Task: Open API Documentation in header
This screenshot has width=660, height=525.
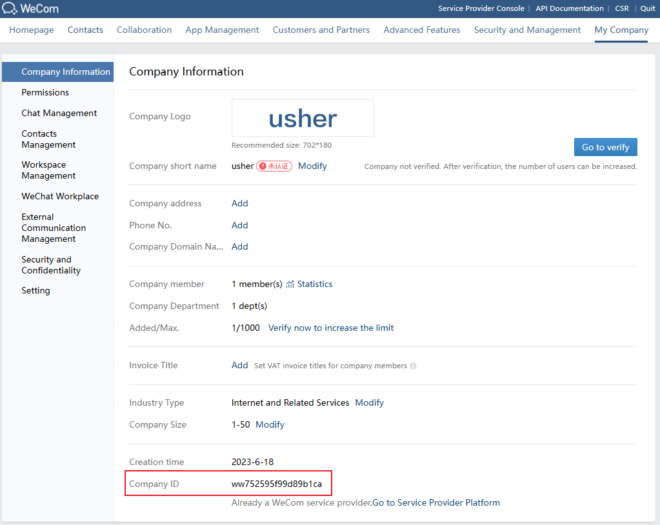Action: coord(569,9)
